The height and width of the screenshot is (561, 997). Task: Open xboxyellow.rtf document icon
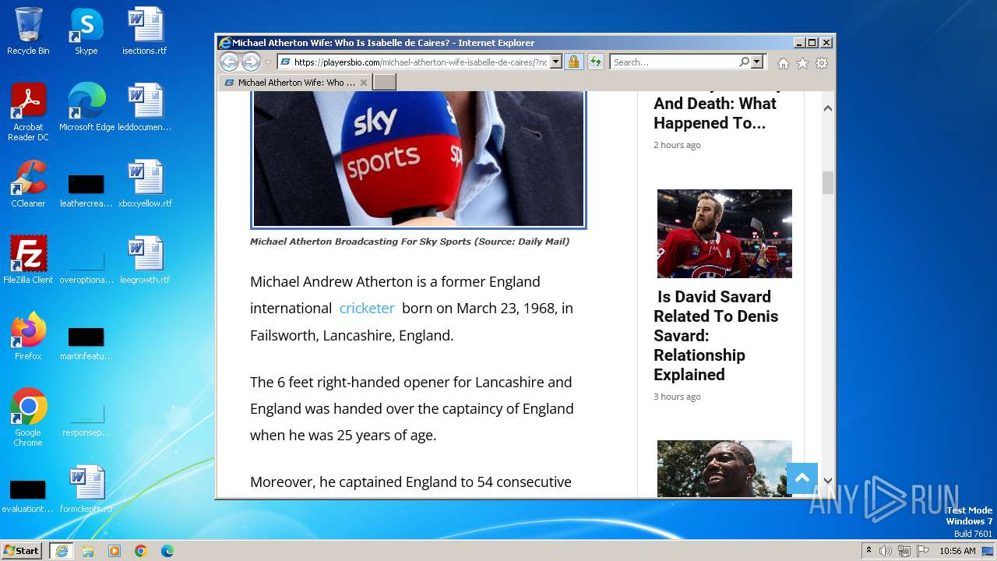(145, 184)
